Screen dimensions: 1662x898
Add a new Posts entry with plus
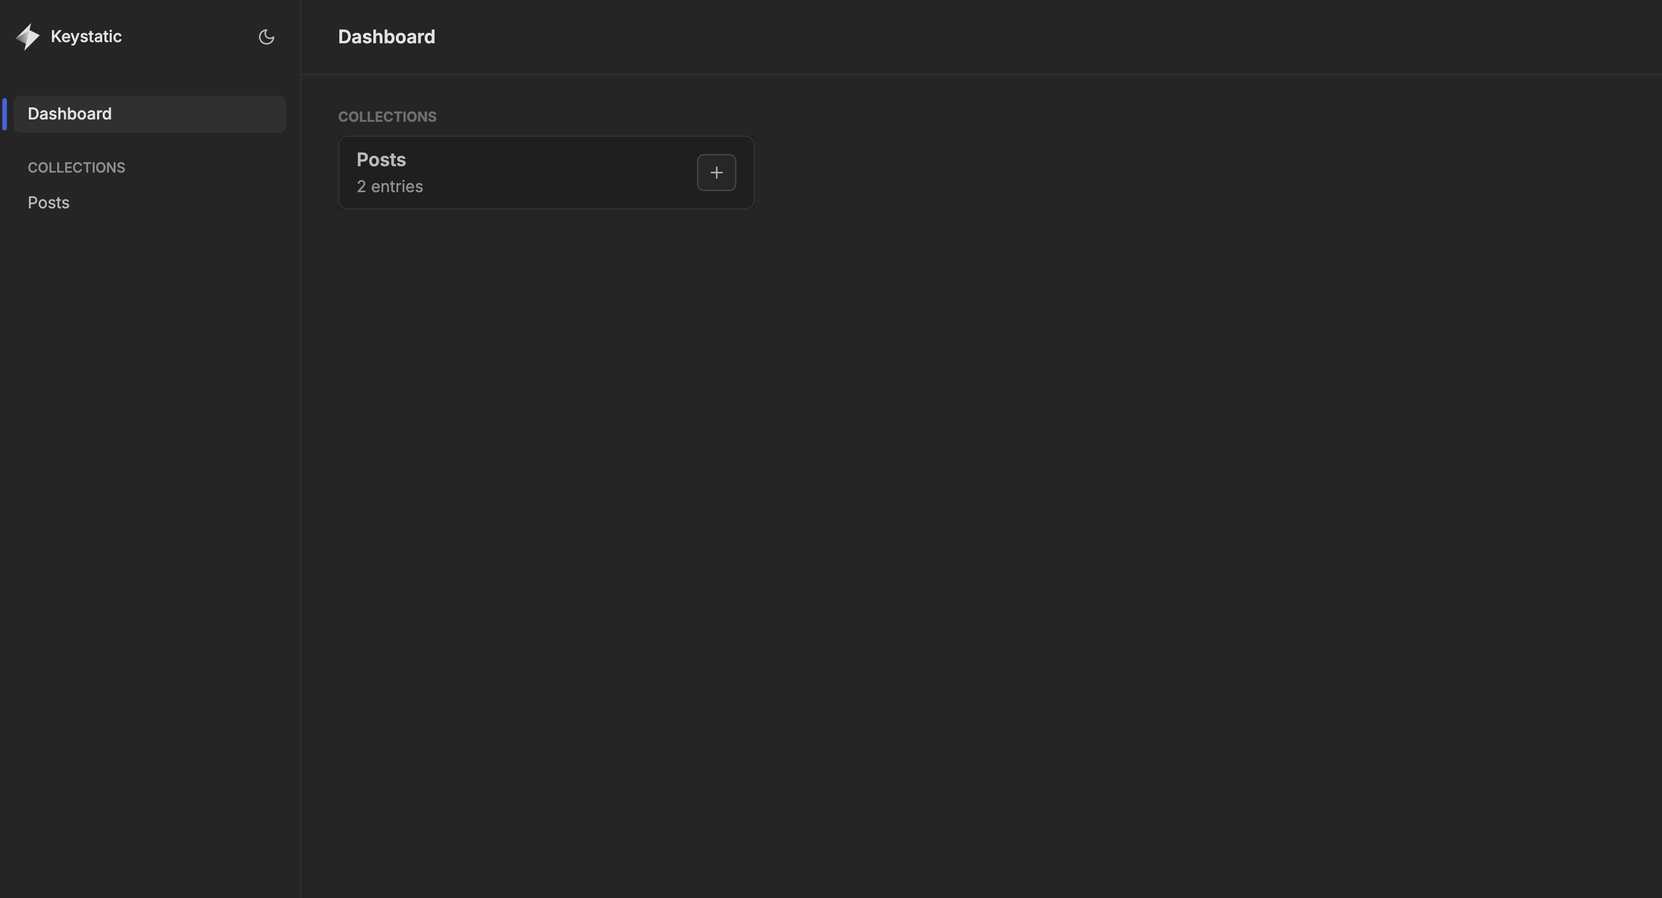tap(716, 172)
